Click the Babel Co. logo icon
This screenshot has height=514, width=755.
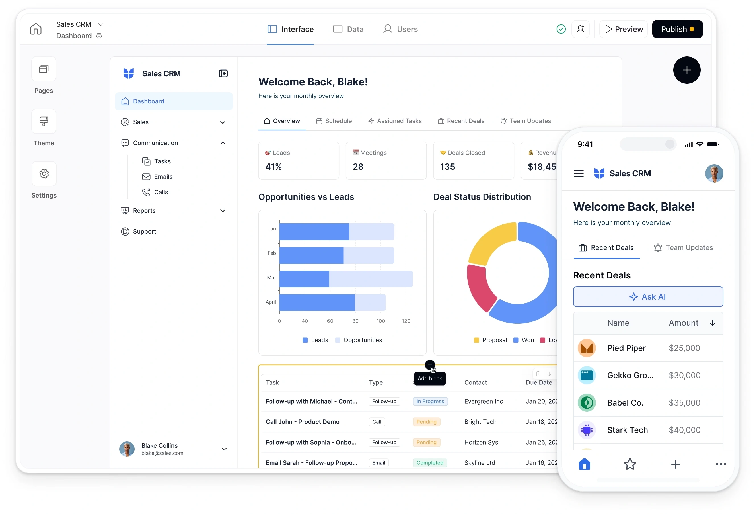point(587,403)
